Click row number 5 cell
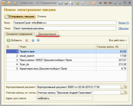 (12, 68)
